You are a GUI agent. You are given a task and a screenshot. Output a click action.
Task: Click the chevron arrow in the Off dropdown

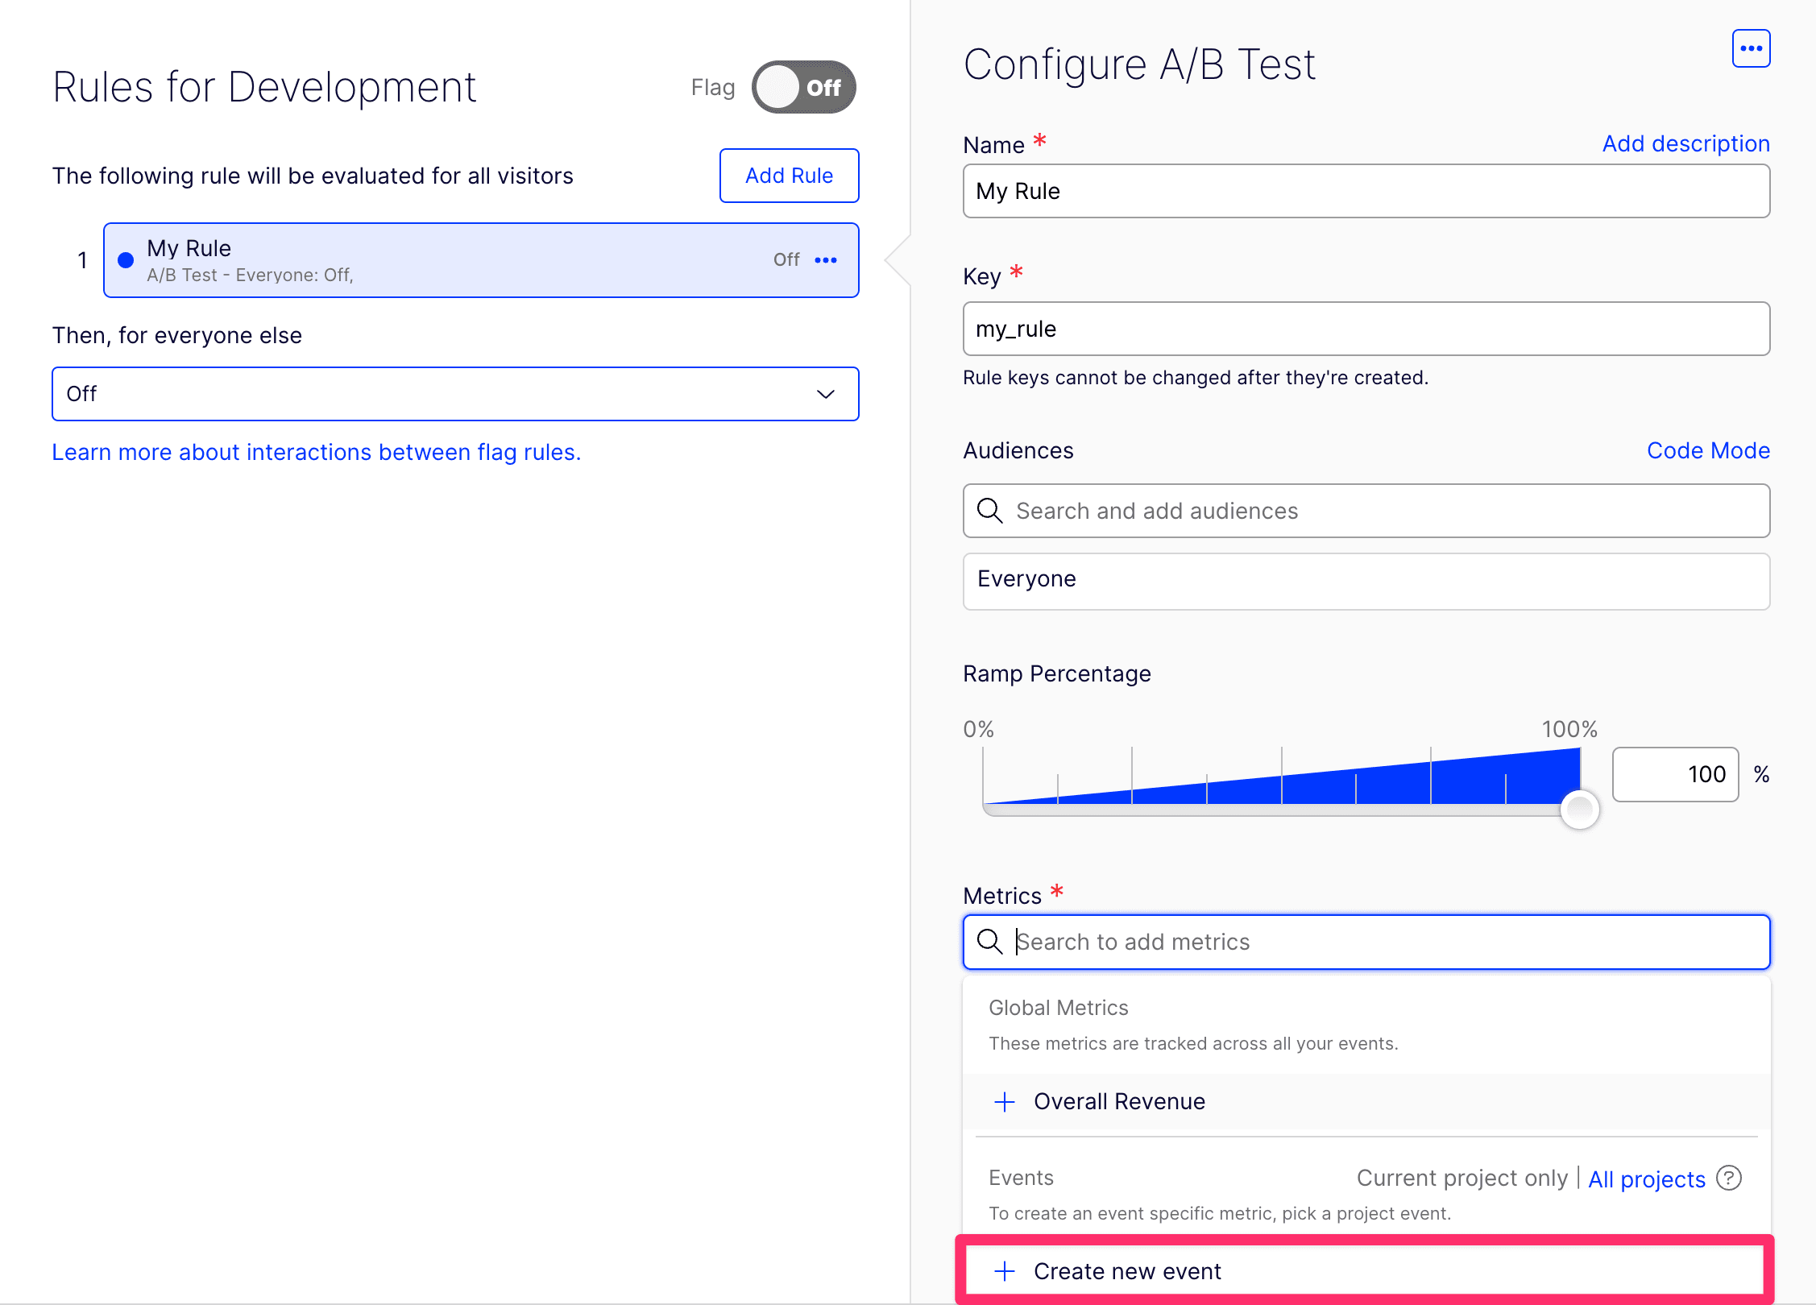(x=826, y=394)
